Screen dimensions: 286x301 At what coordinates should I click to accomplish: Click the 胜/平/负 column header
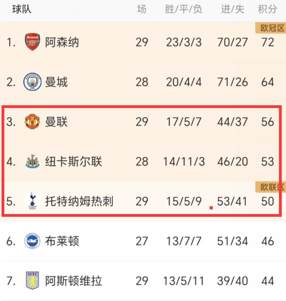184,9
